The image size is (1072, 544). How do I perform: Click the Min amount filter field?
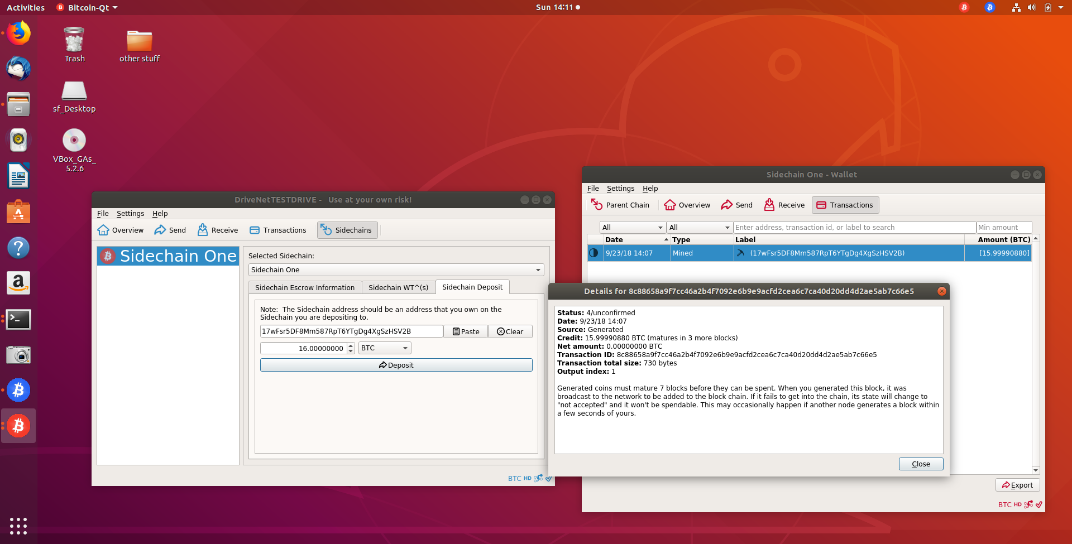[1004, 227]
